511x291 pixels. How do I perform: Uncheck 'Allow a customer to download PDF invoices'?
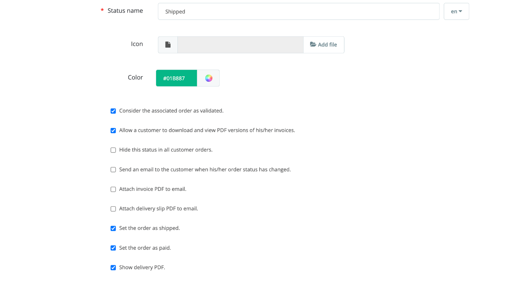tap(113, 130)
